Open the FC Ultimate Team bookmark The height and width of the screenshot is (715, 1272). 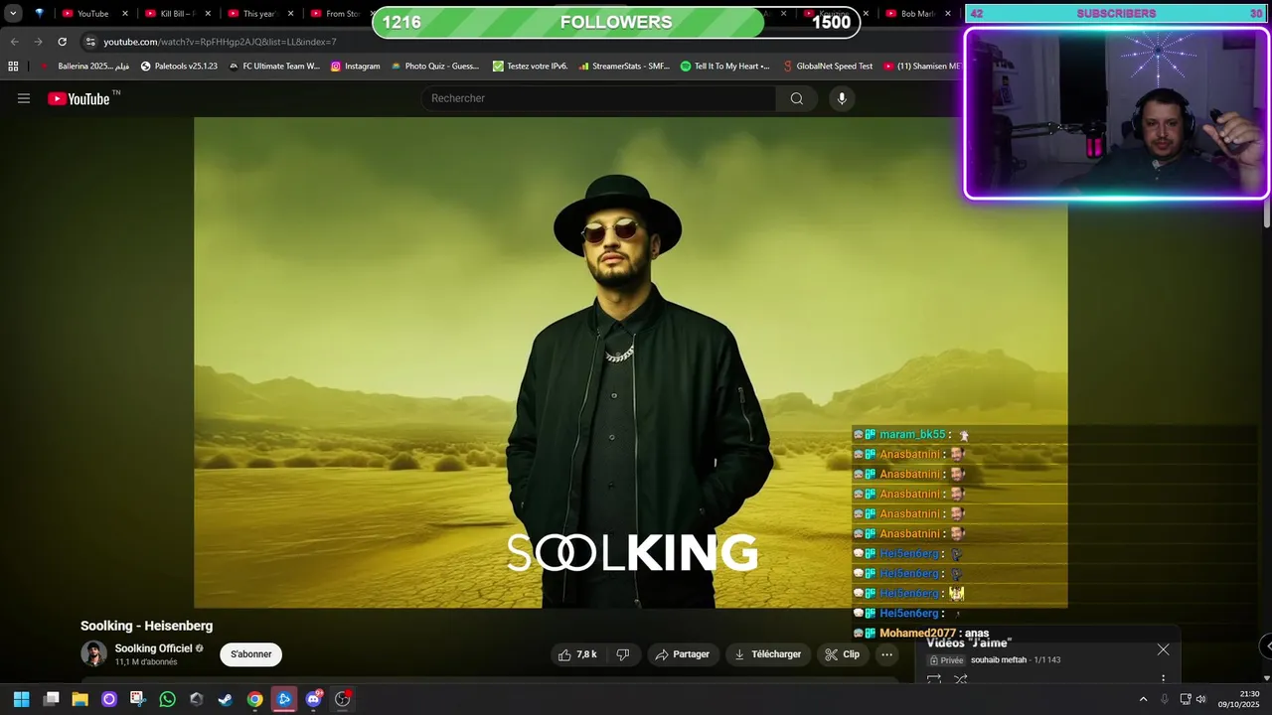(x=274, y=67)
